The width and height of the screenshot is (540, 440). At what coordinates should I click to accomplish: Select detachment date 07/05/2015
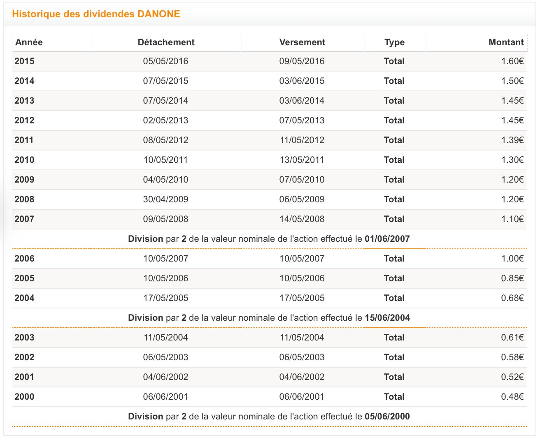click(x=165, y=81)
